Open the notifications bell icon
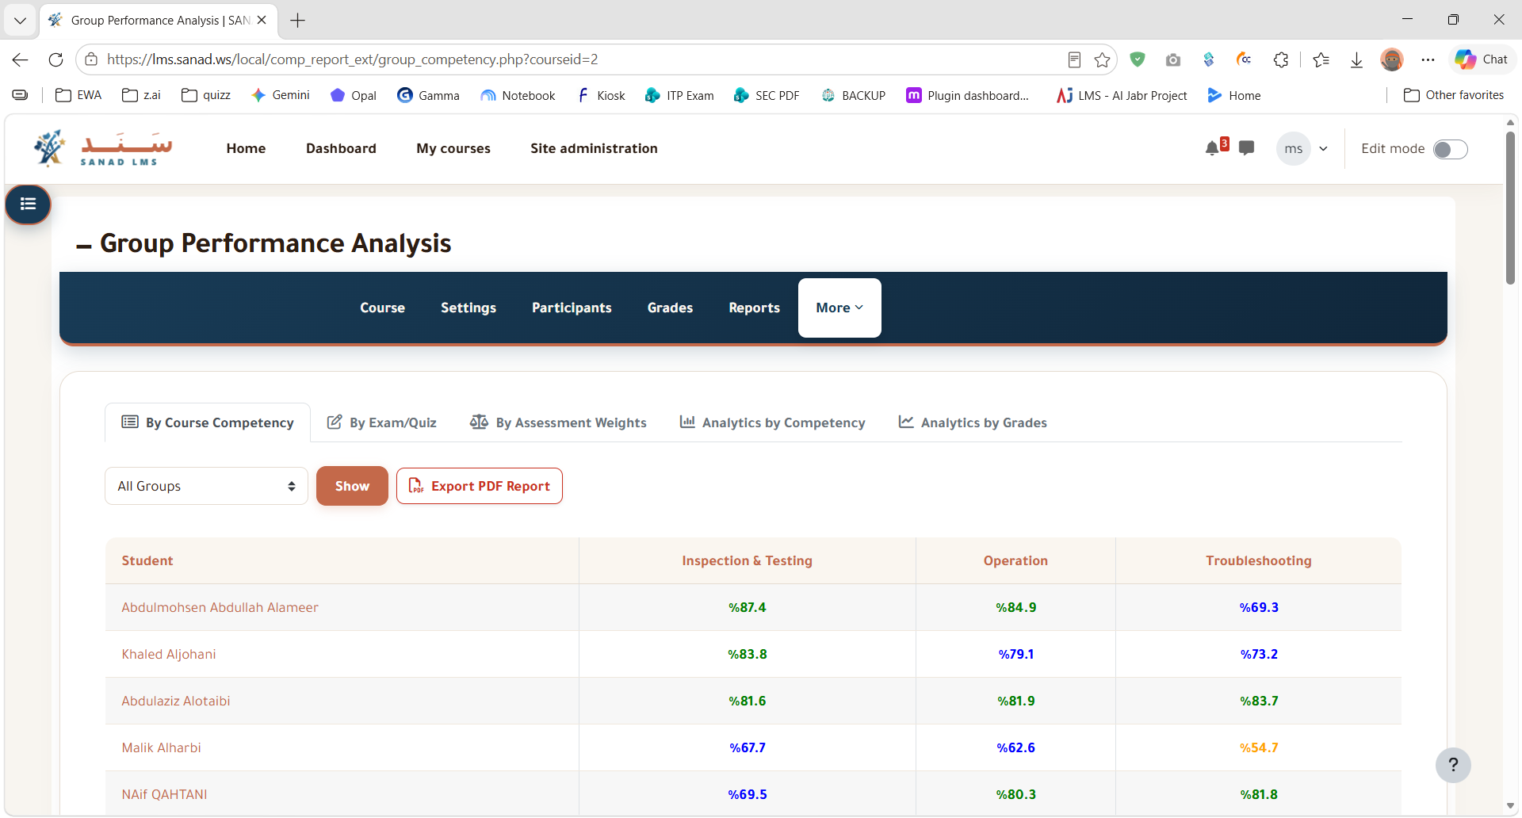1522x818 pixels. click(x=1212, y=148)
